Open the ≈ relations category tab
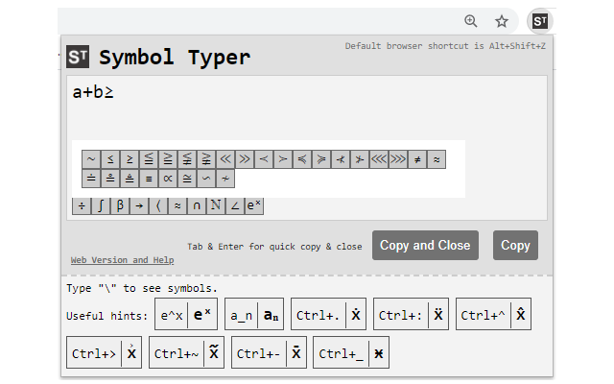Image resolution: width=614 pixels, height=384 pixels. [177, 206]
